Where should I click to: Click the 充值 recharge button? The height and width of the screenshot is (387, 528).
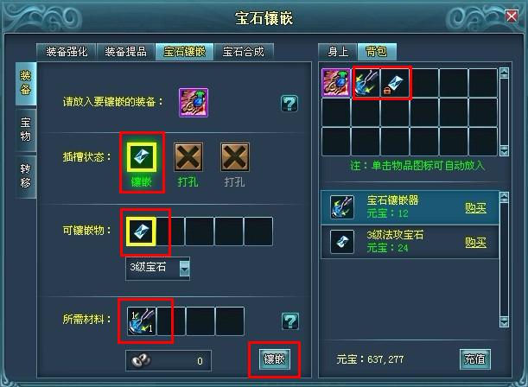(x=474, y=359)
